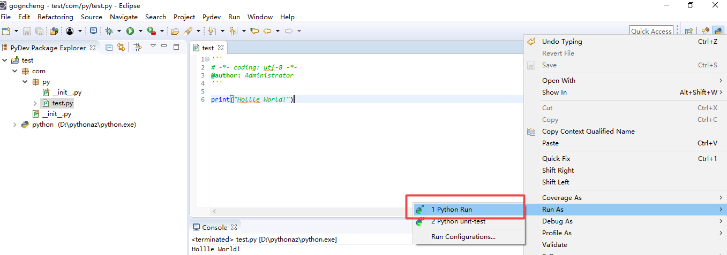Close the test editor tab
This screenshot has height=255, width=727.
[221, 48]
